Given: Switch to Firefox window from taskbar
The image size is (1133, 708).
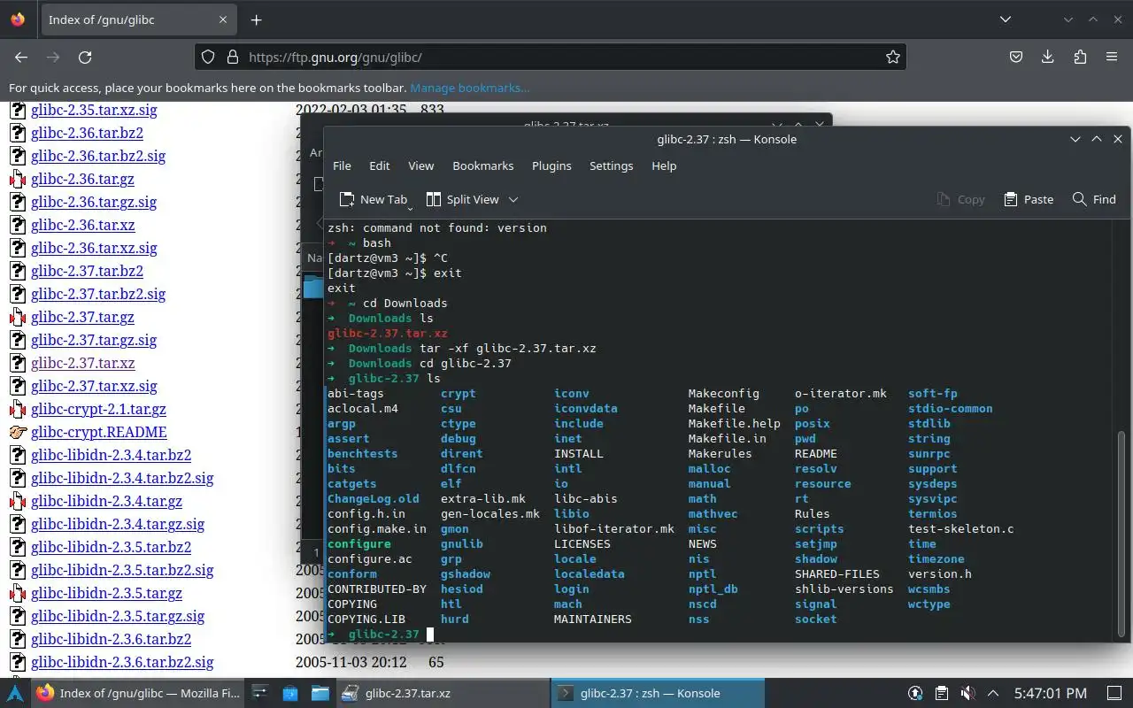Looking at the screenshot, I should coord(137,693).
